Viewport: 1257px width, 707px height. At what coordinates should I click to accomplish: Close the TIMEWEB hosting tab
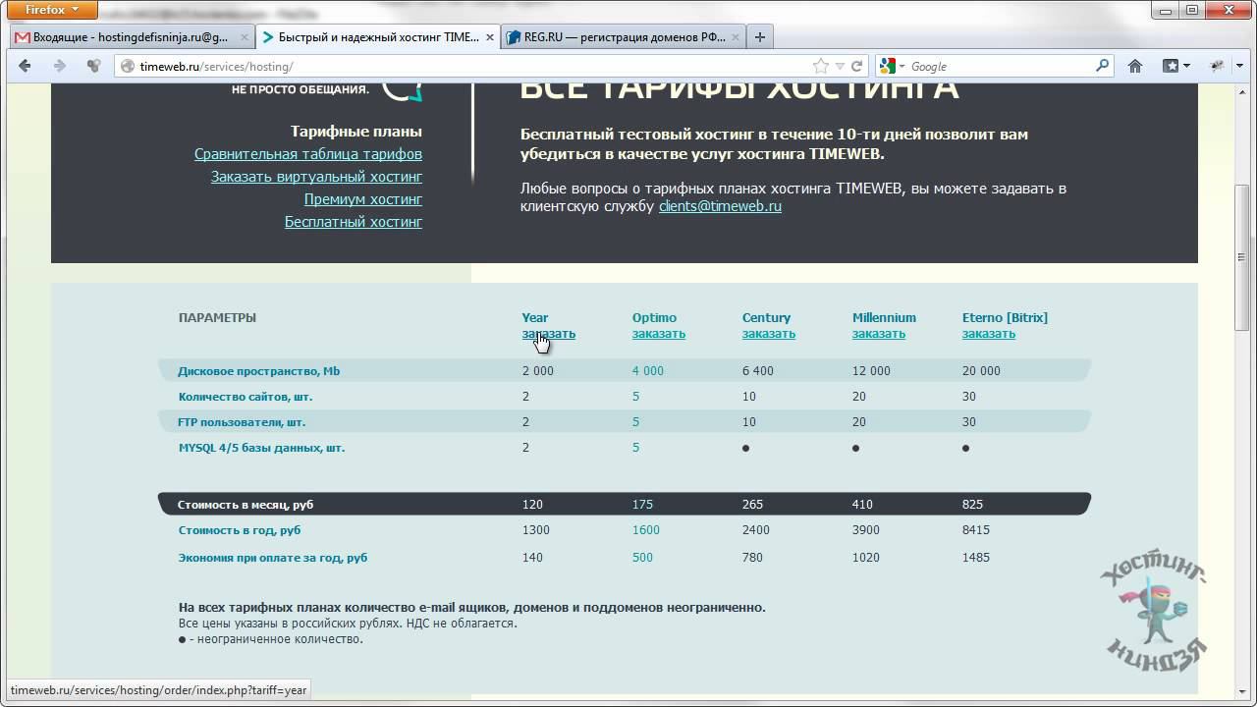[490, 37]
